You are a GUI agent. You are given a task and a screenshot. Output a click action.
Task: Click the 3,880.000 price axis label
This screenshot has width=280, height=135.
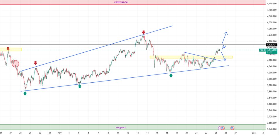click(272, 92)
